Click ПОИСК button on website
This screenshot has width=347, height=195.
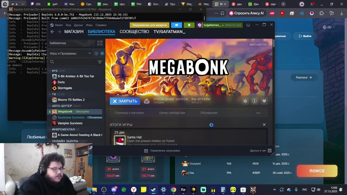(x=317, y=171)
